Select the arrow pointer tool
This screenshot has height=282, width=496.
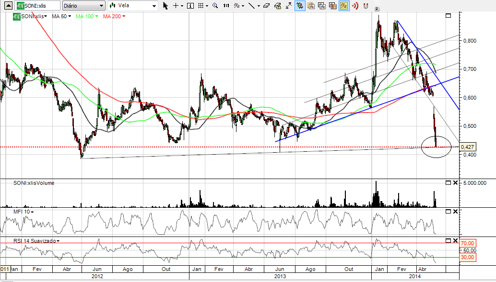click(165, 6)
